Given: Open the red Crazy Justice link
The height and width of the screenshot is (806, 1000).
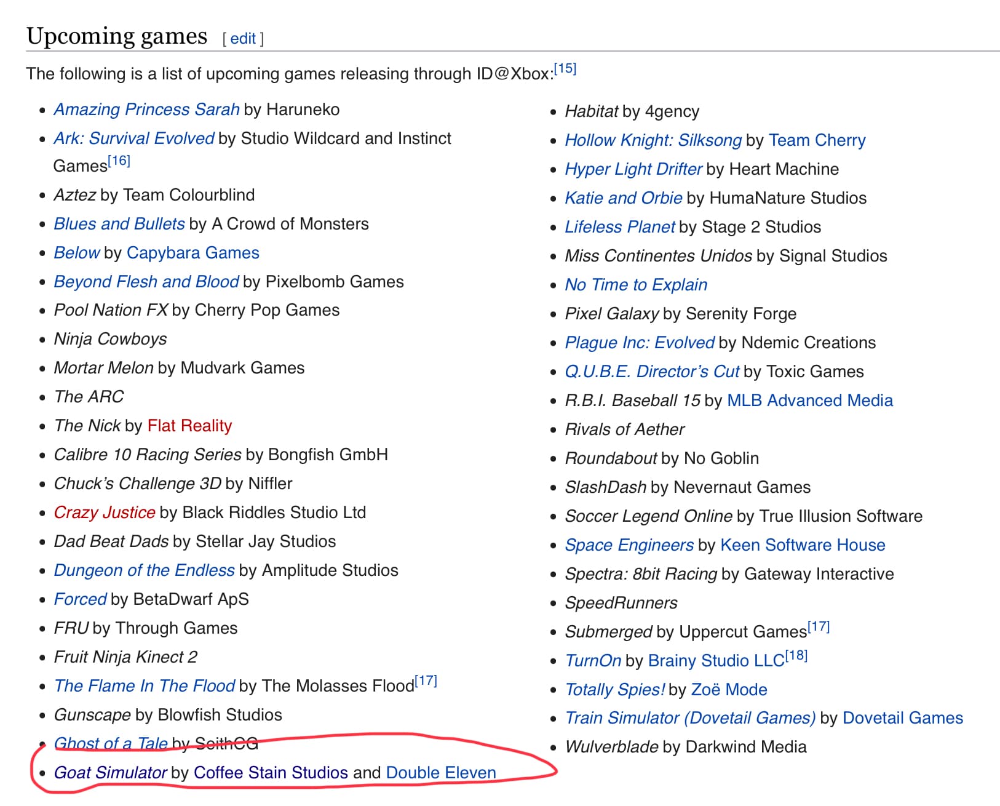Looking at the screenshot, I should click(105, 513).
